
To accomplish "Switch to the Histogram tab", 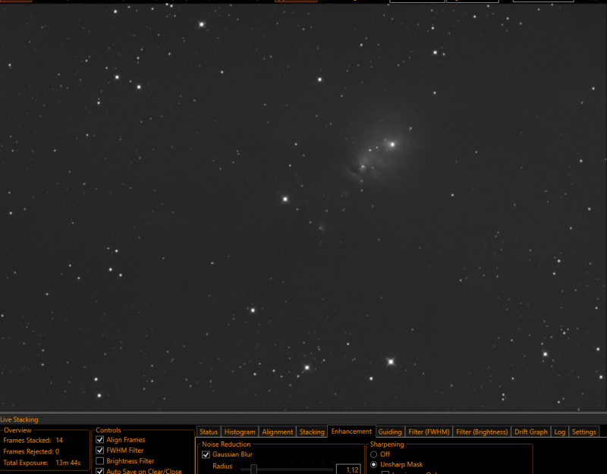I will pos(240,432).
